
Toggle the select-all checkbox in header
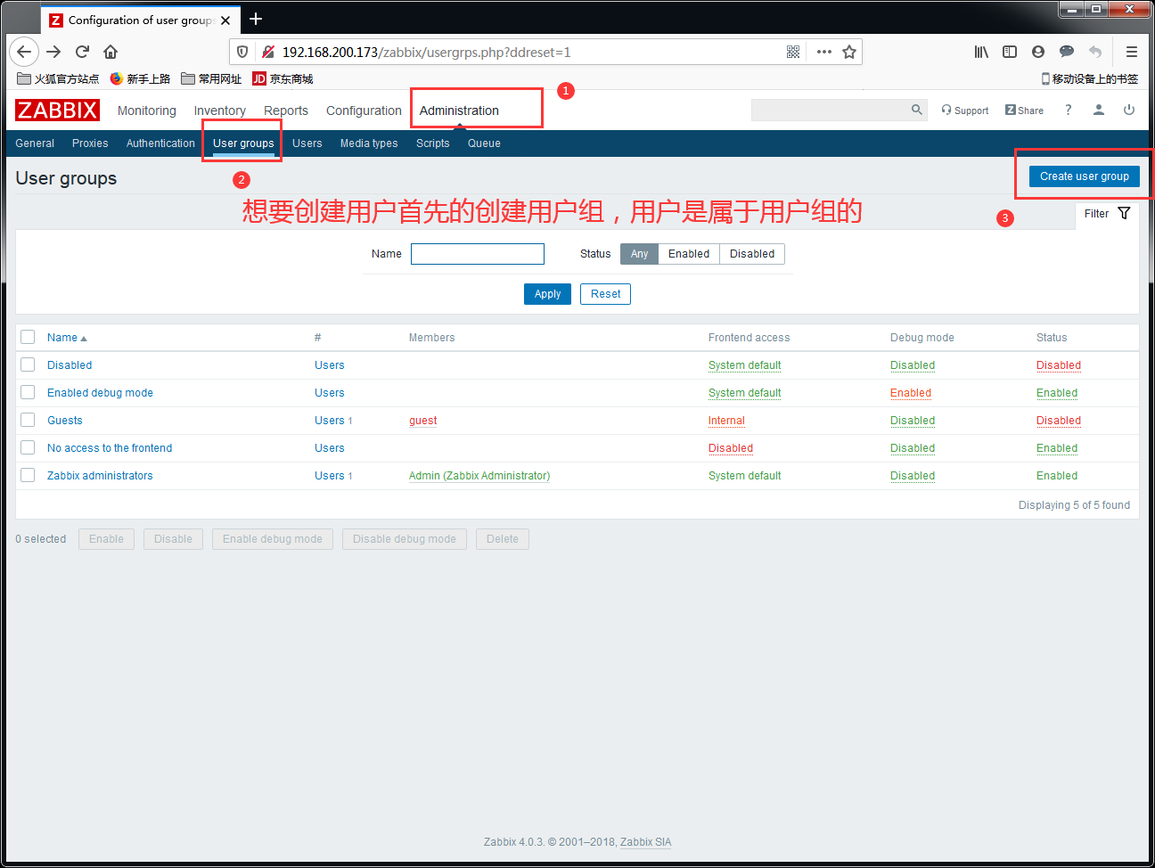click(x=28, y=337)
